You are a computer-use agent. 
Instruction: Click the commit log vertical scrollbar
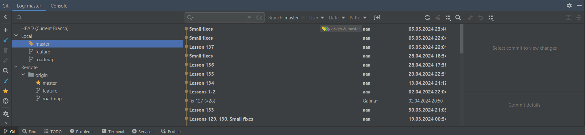[462, 39]
